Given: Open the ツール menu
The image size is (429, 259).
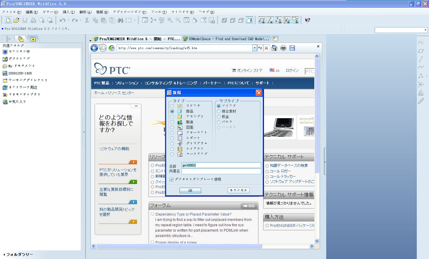Looking at the screenshot, I should coord(159,12).
